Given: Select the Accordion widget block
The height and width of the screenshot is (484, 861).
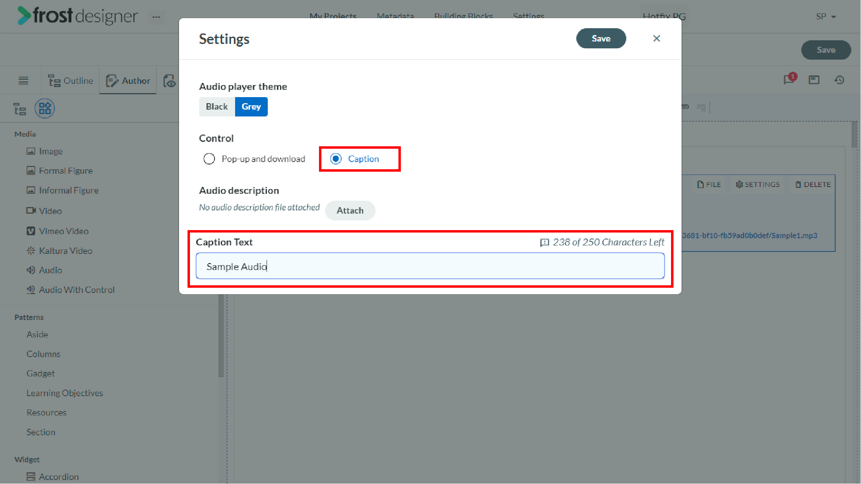Looking at the screenshot, I should coord(52,477).
